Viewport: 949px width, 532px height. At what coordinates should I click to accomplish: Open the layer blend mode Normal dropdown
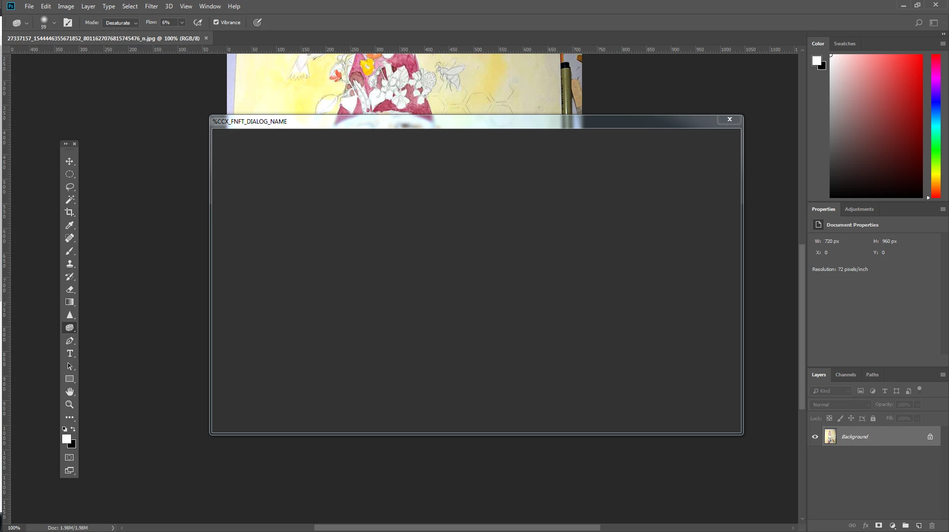coord(840,404)
